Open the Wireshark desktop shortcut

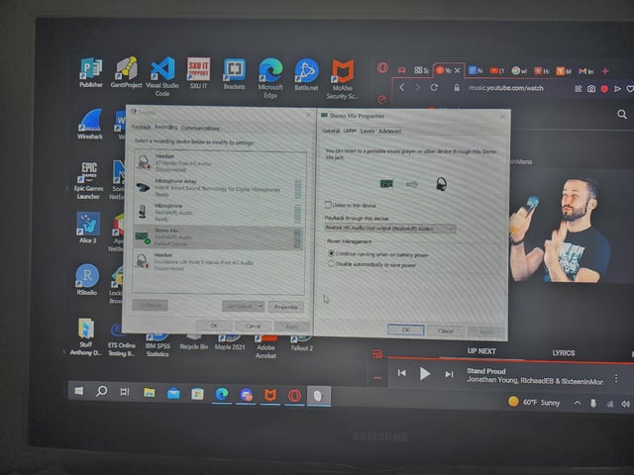(90, 124)
